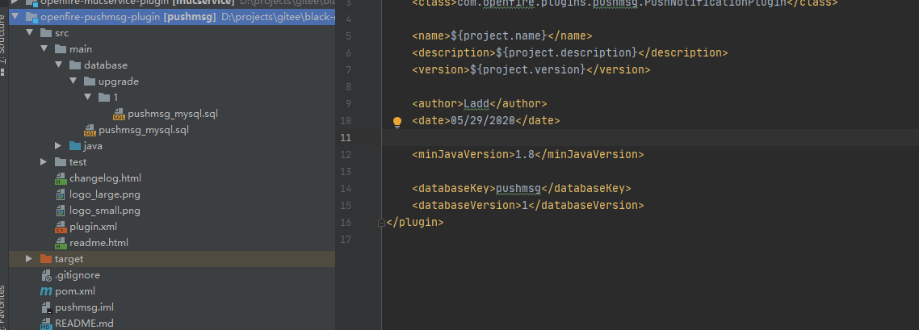Open the Structure tool window tab
This screenshot has width=919, height=330.
tap(3, 38)
